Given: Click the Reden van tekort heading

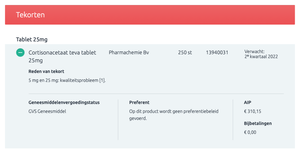Looking at the screenshot, I should [46, 71].
